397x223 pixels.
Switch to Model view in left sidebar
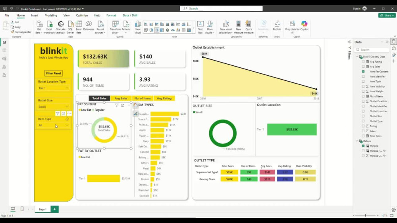pyautogui.click(x=4, y=59)
